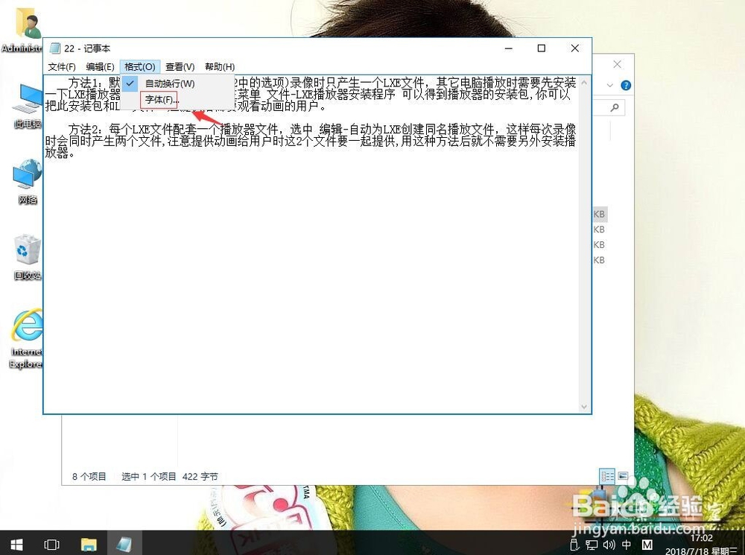Click the Windows Start button

pyautogui.click(x=16, y=545)
